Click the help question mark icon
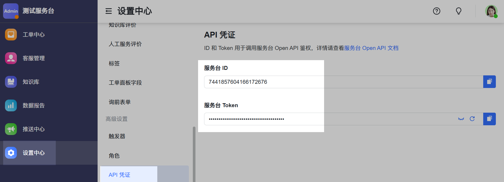The height and width of the screenshot is (182, 504). (436, 11)
